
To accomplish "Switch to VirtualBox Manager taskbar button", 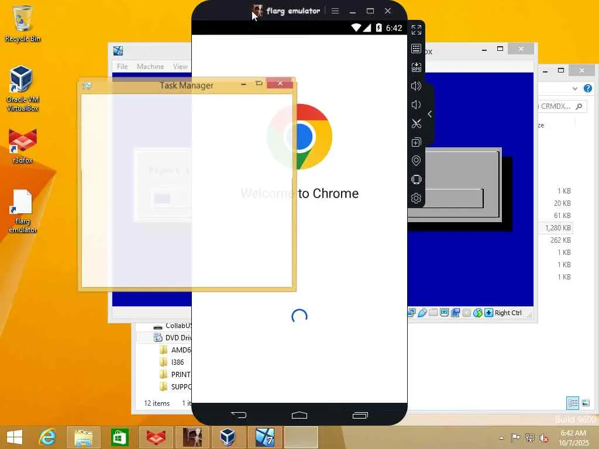I will [x=228, y=437].
